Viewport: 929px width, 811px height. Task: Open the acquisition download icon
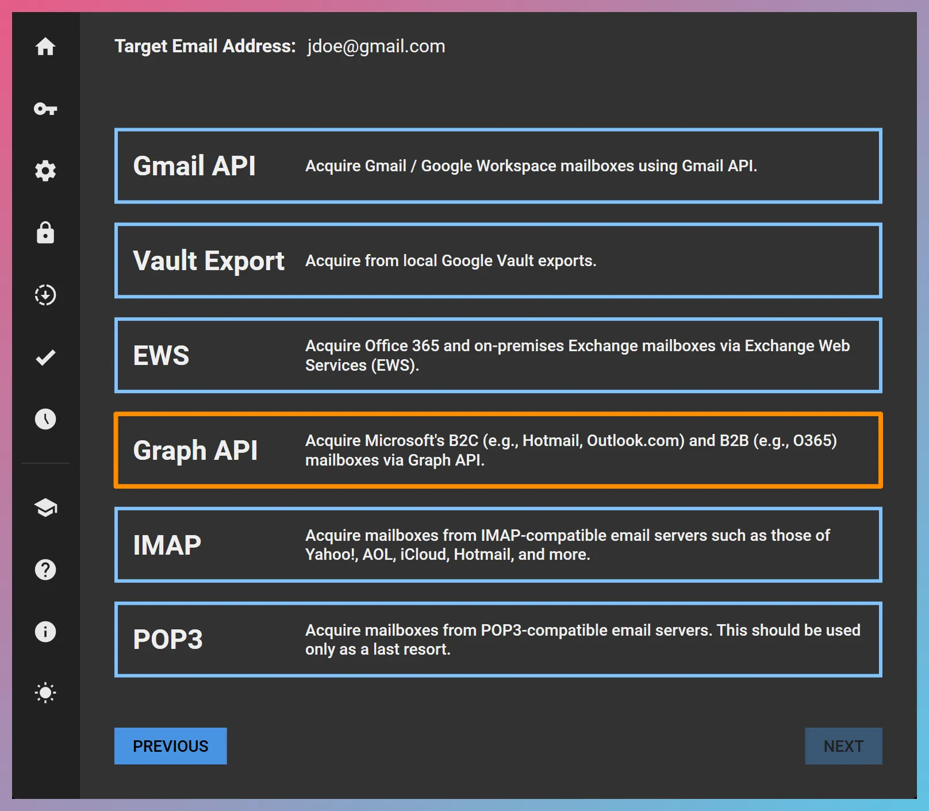(x=45, y=295)
